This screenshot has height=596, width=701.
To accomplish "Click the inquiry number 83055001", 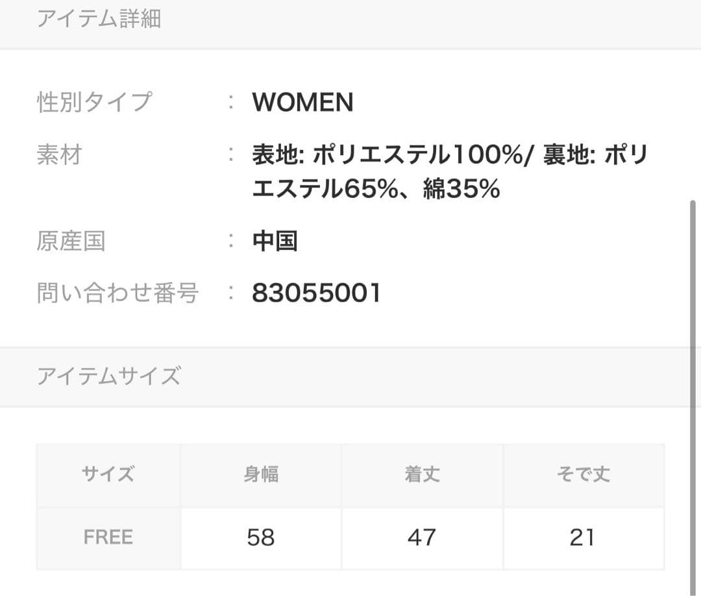I will click(x=316, y=293).
